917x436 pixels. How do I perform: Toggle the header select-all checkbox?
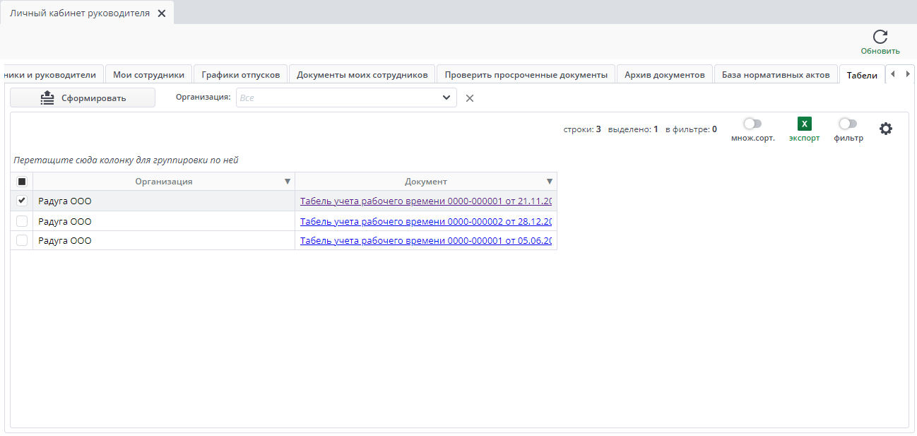click(x=22, y=182)
